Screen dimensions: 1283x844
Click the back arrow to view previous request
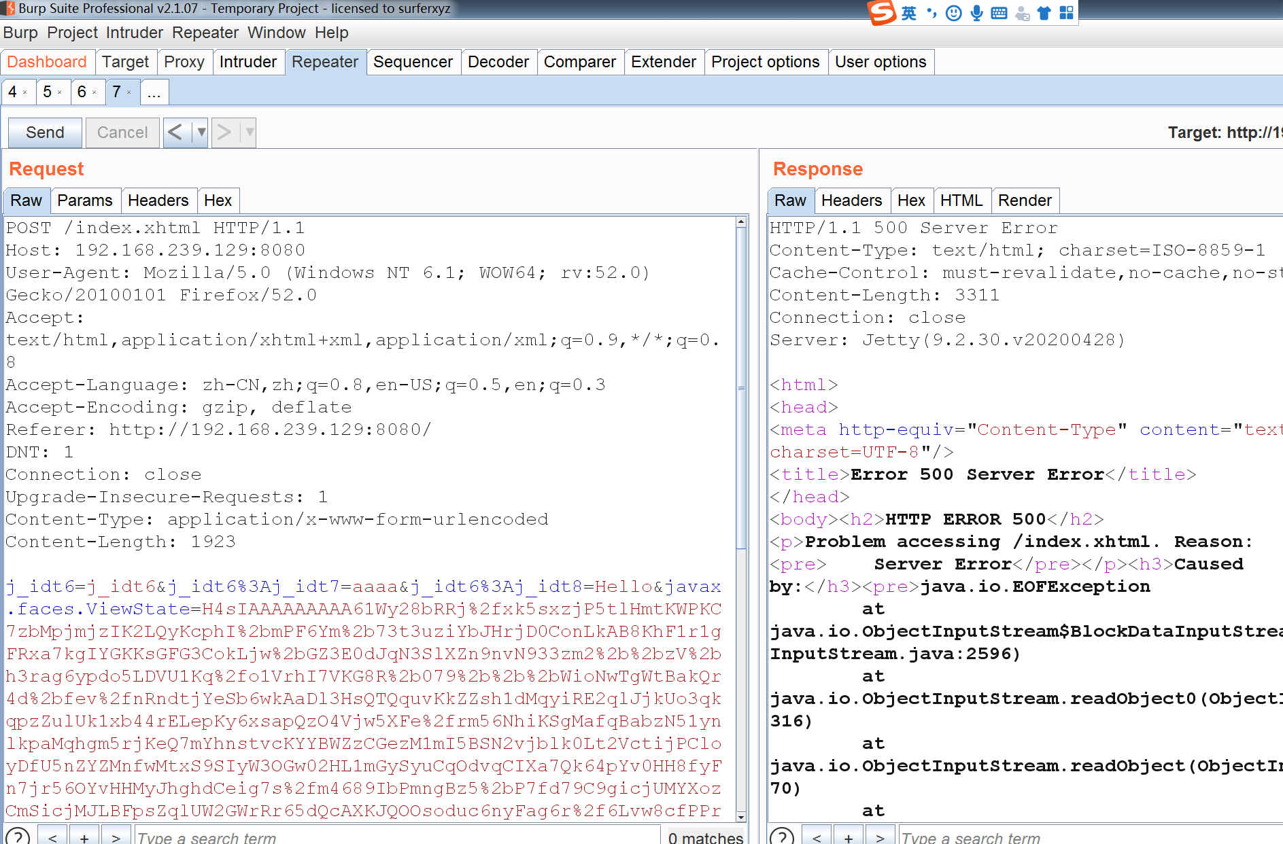pos(175,133)
